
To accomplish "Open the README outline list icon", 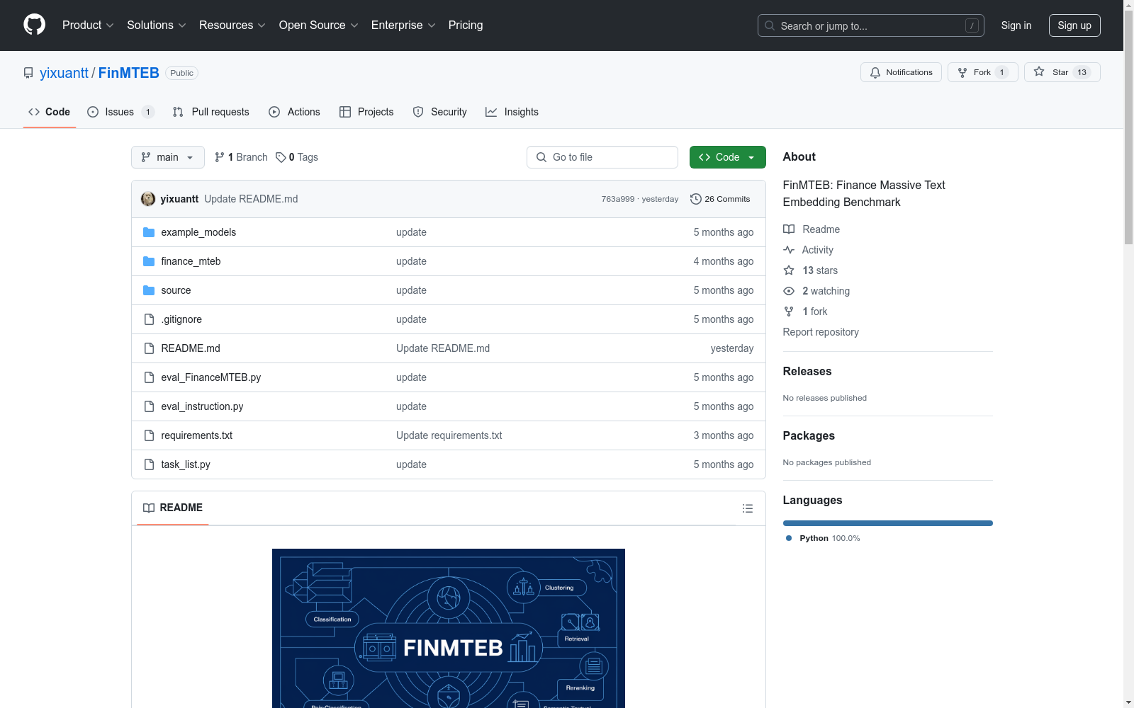I will click(748, 508).
